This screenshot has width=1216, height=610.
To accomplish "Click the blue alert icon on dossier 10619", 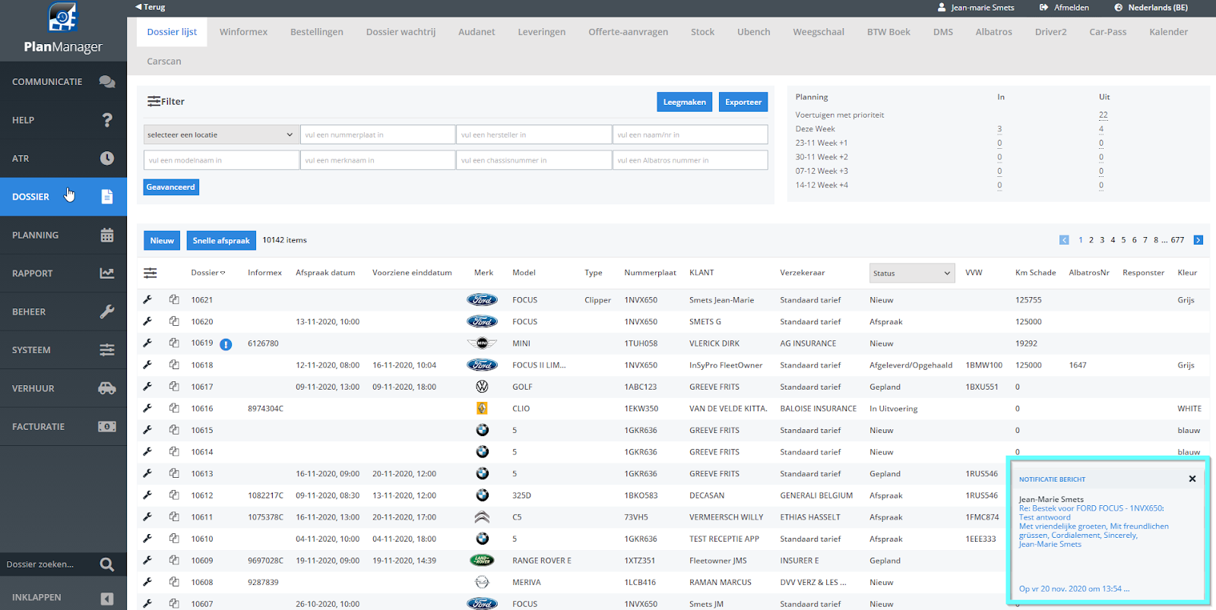I will [x=226, y=344].
